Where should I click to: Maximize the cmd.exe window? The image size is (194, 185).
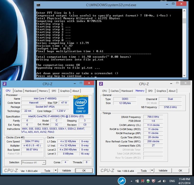pyautogui.click(x=173, y=4)
